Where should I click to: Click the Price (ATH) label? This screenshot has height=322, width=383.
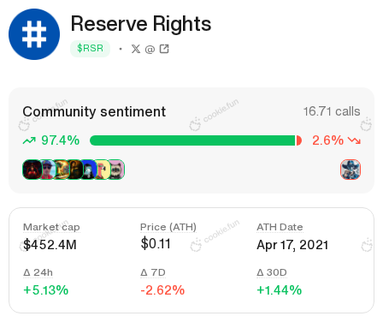click(x=168, y=227)
